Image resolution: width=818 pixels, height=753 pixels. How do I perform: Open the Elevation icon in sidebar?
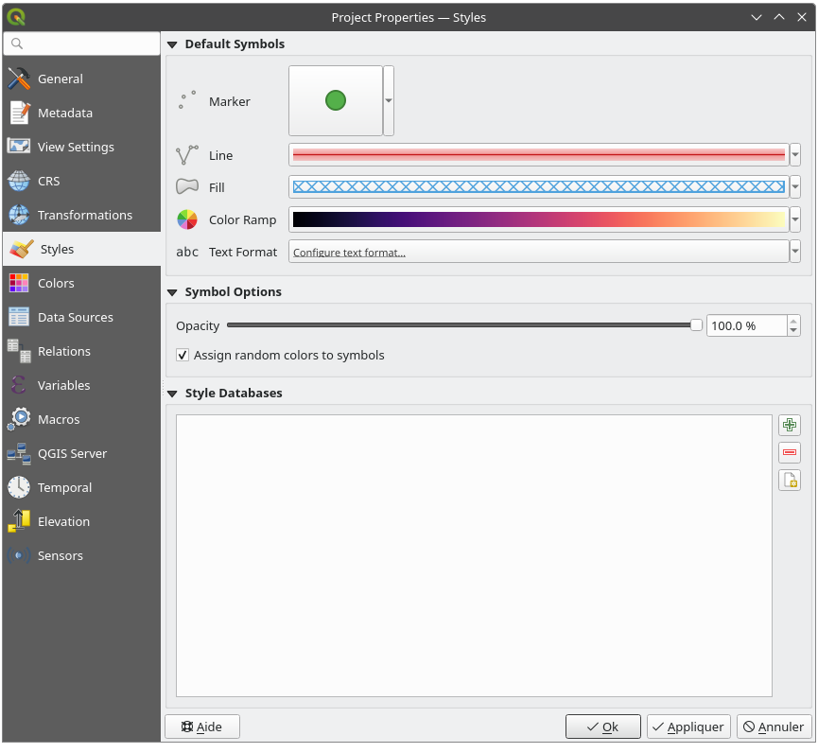coord(19,522)
